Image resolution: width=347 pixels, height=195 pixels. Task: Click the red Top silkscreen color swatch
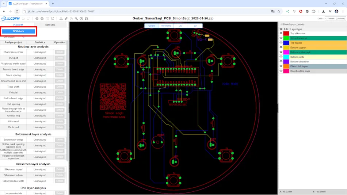tap(286, 34)
